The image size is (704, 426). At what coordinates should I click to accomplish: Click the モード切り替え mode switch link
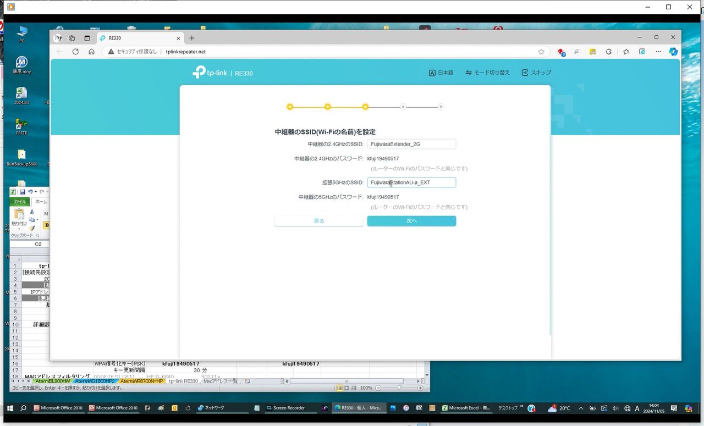click(488, 73)
